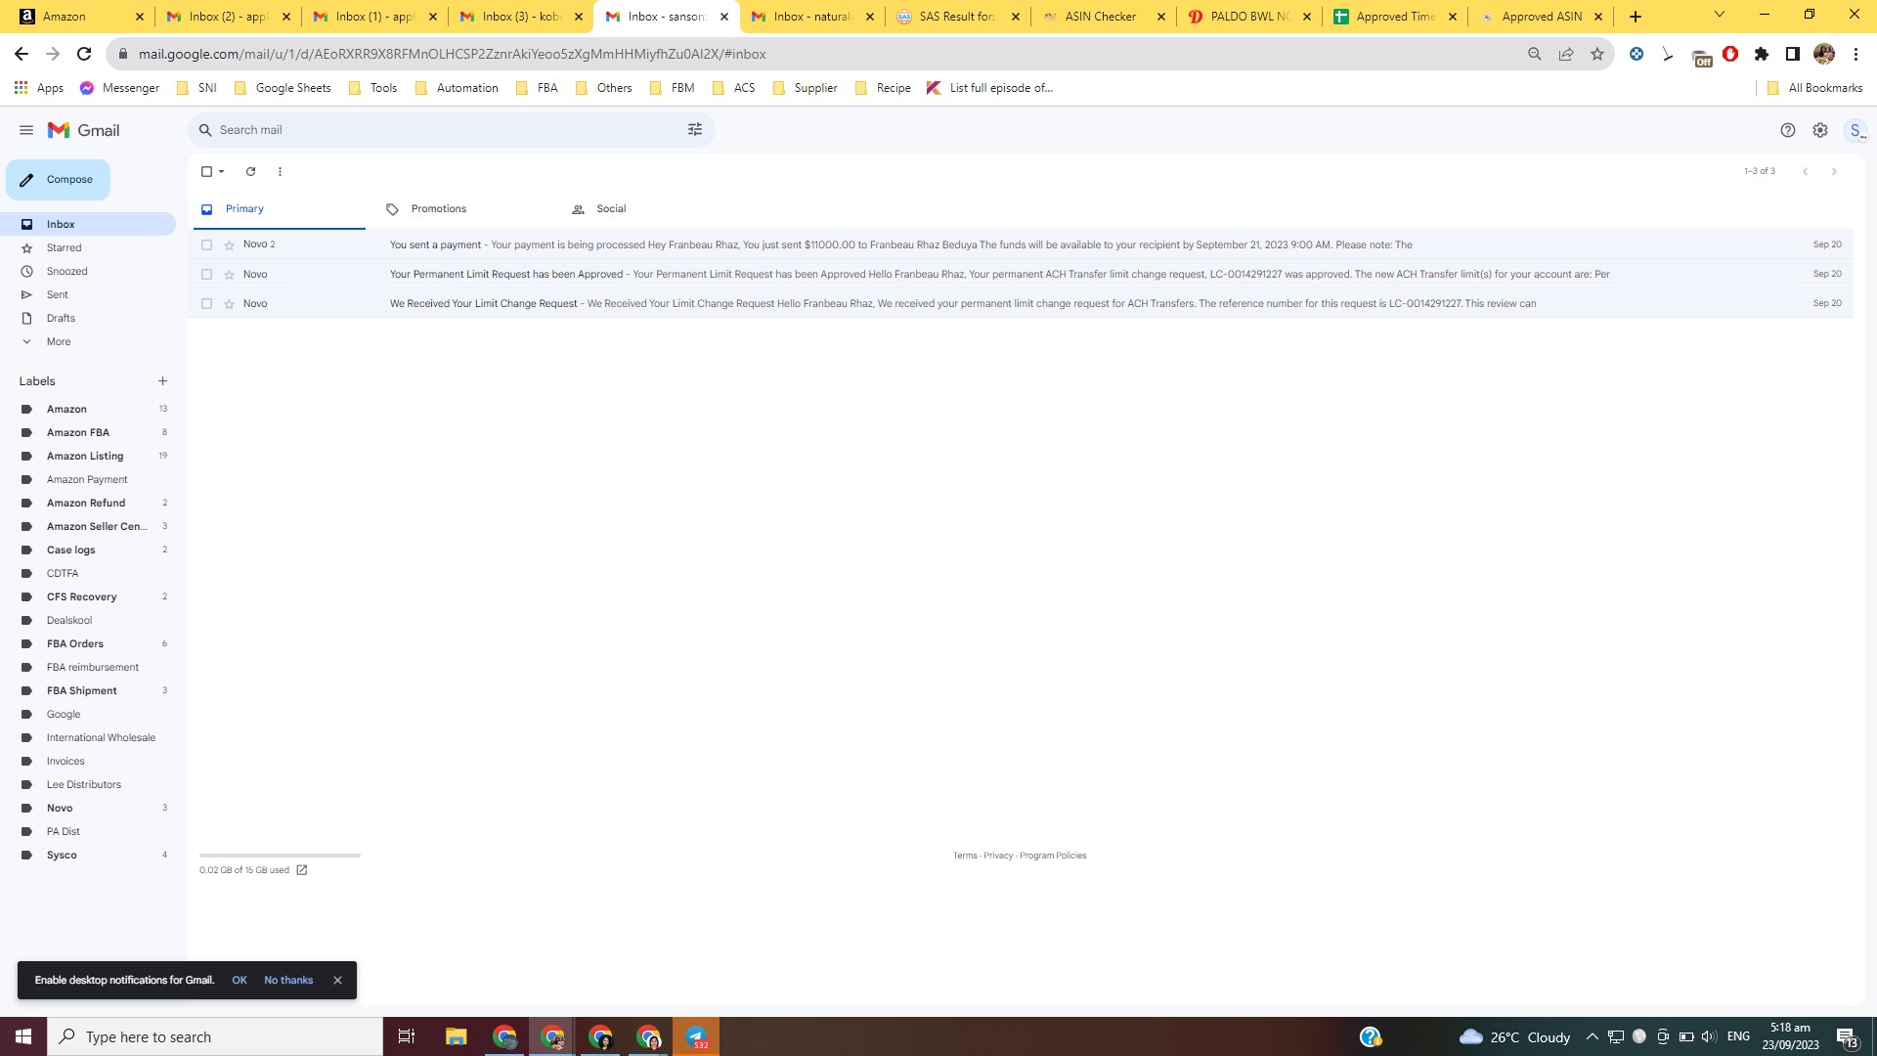Viewport: 1877px width, 1056px height.
Task: Open Gmail Settings gear icon
Action: (1820, 130)
